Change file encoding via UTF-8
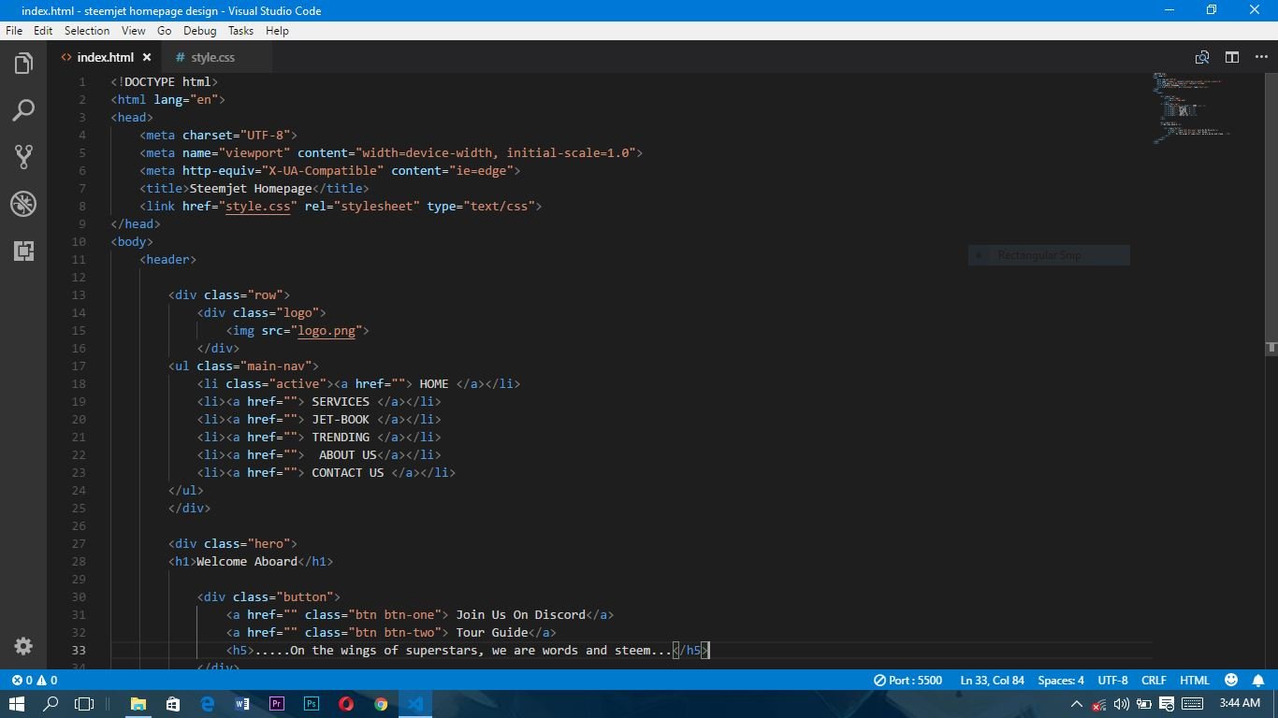Image resolution: width=1278 pixels, height=718 pixels. (1112, 681)
